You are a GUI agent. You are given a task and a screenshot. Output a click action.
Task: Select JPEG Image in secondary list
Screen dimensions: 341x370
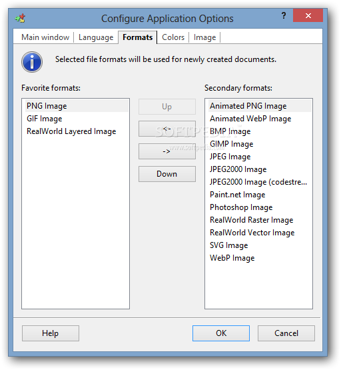click(x=260, y=157)
